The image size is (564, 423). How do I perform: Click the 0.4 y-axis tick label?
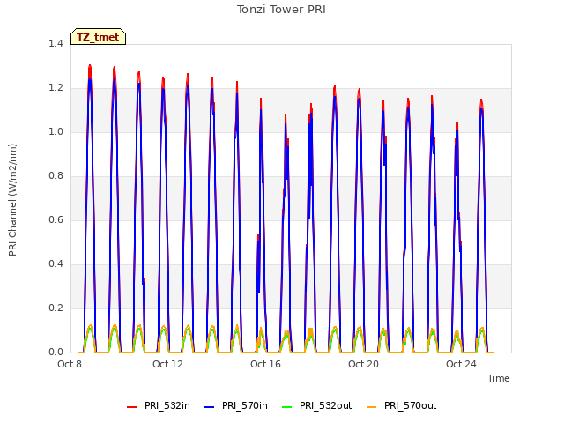coord(56,263)
